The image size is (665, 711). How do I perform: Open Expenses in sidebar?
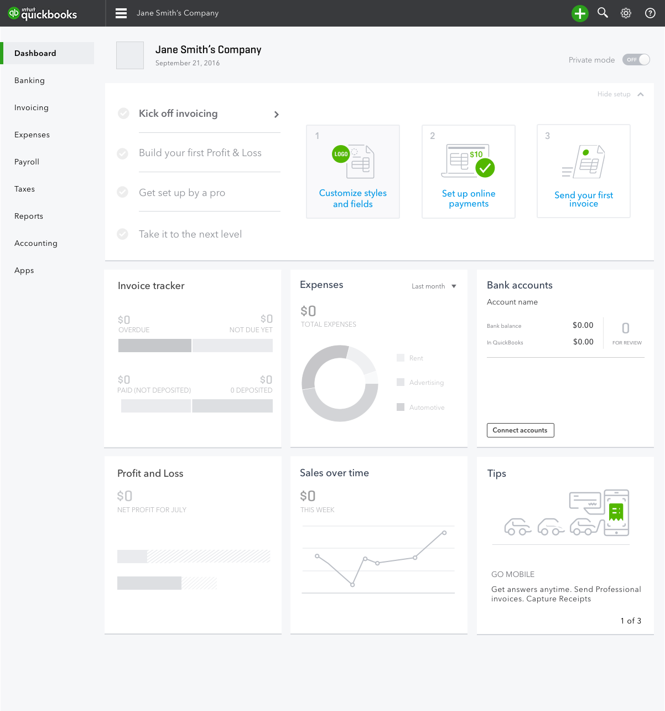click(32, 135)
